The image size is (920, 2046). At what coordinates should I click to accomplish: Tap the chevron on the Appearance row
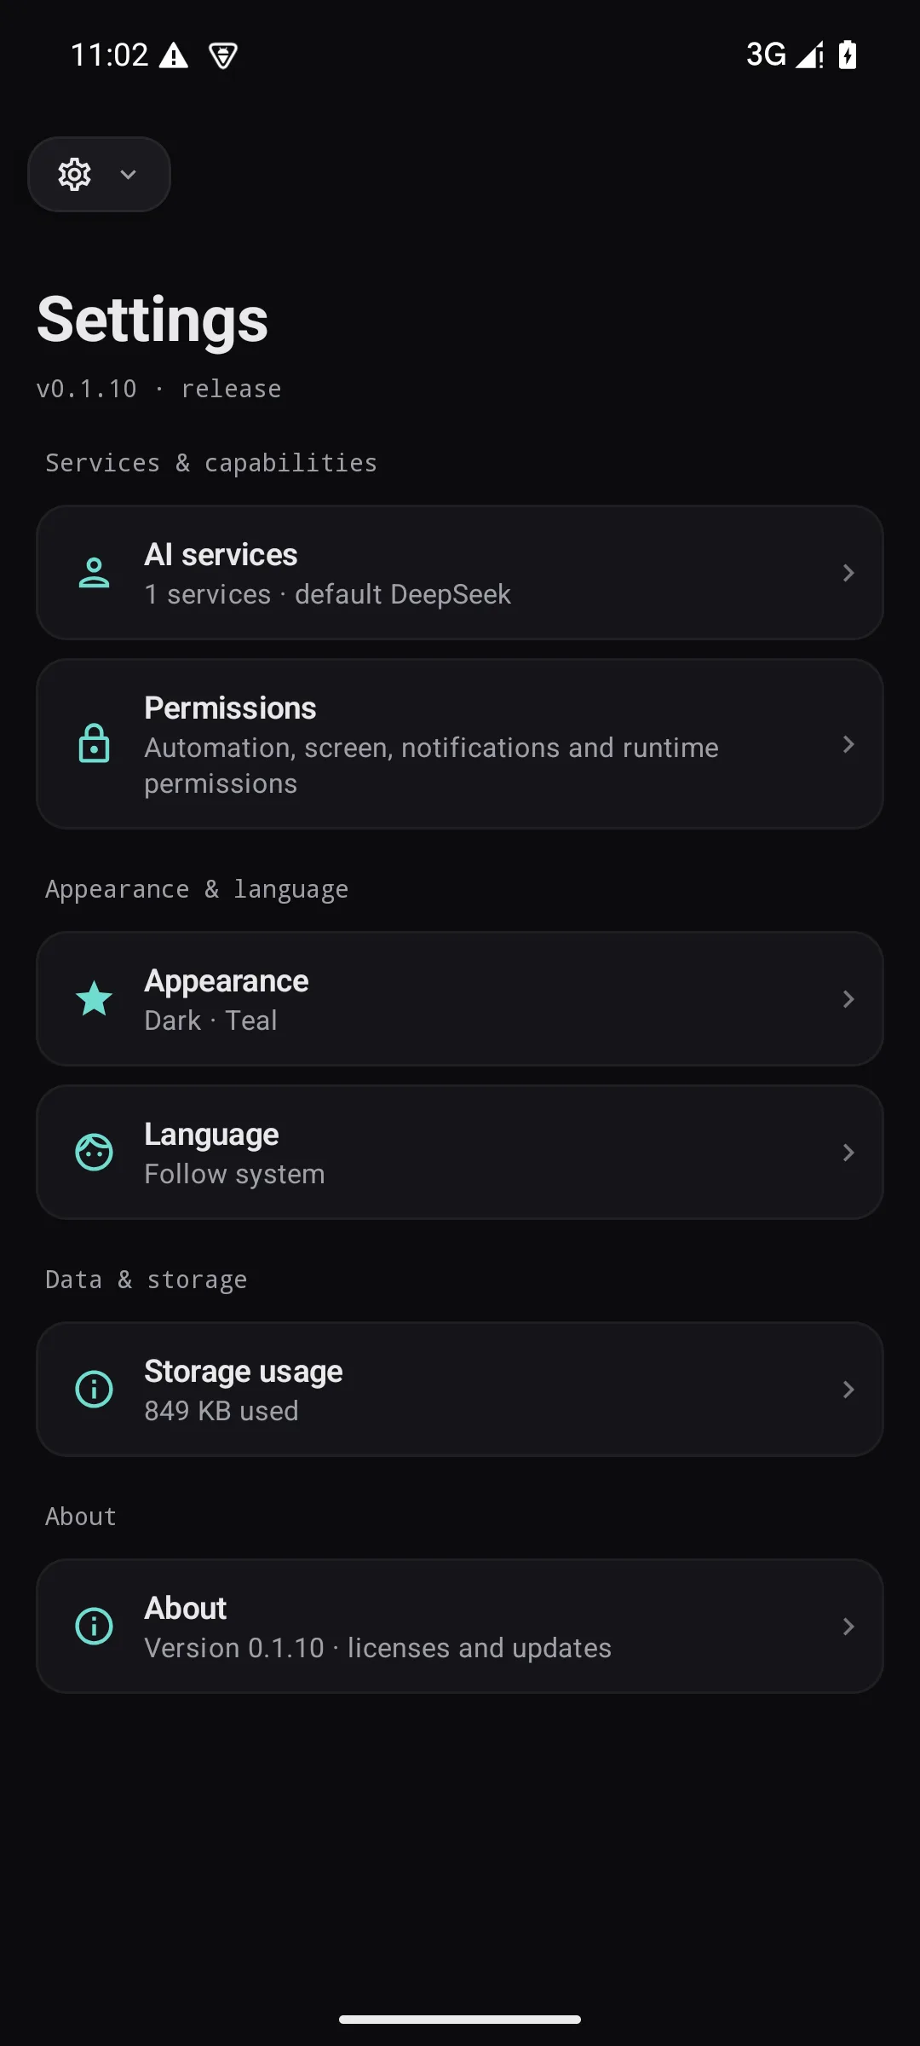[x=848, y=999]
